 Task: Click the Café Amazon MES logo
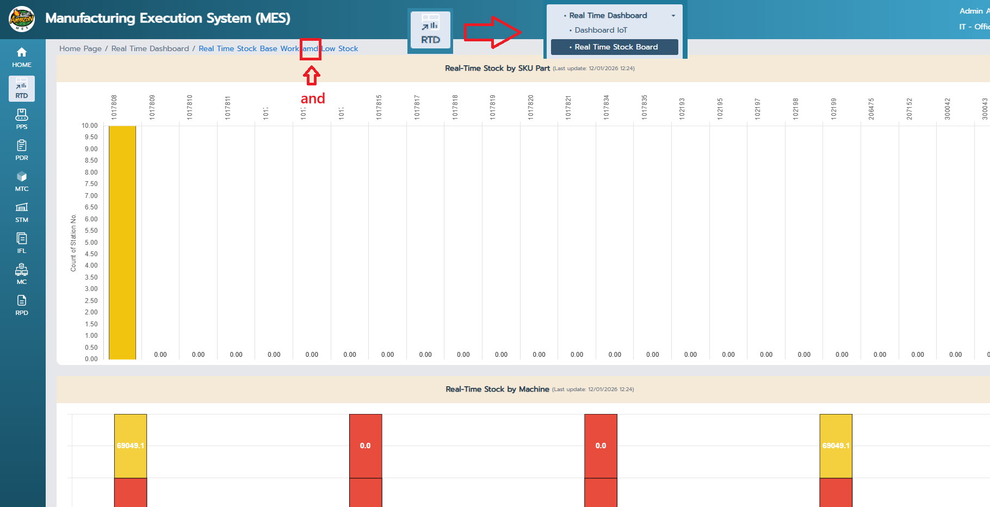[22, 19]
